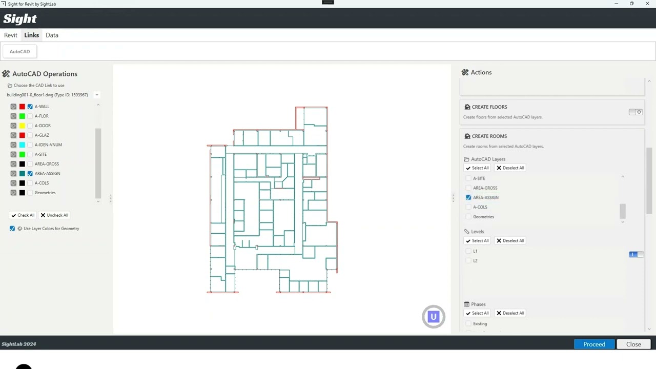Click the Actions panel scroll-down arrow
This screenshot has width=656, height=369.
pyautogui.click(x=649, y=329)
